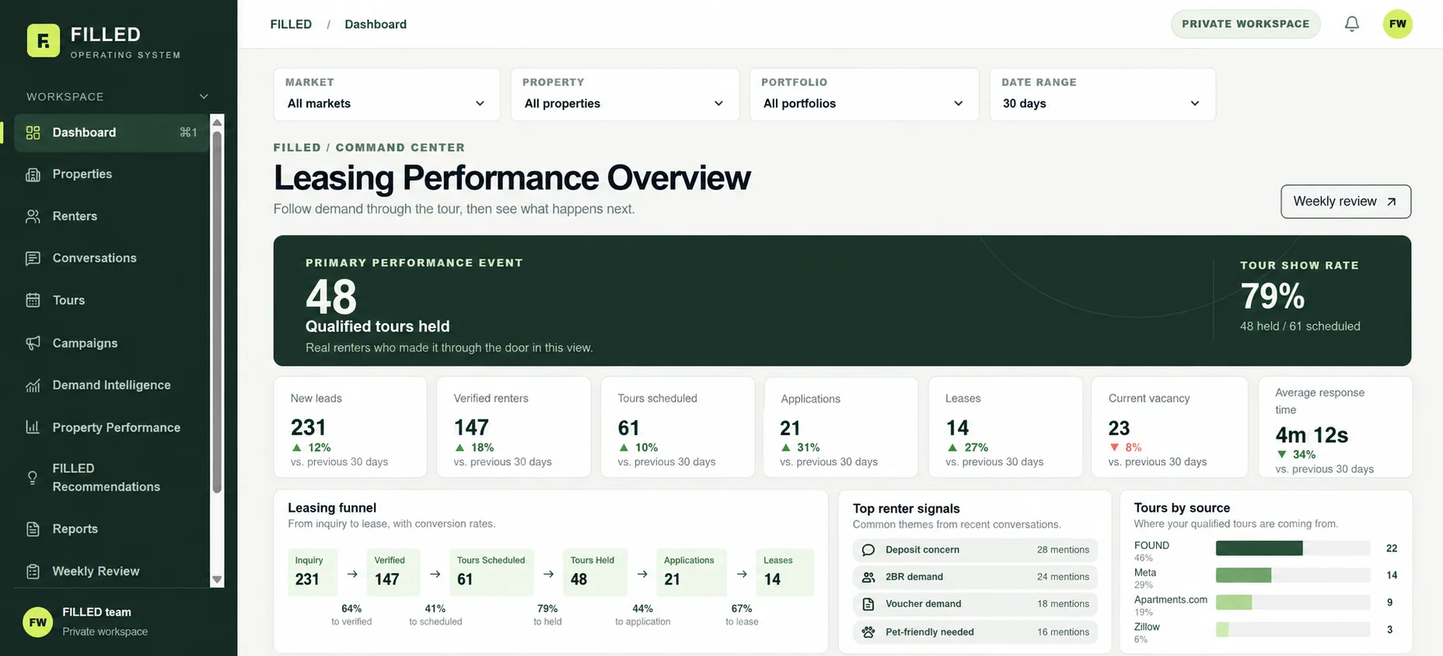Click the Renters people icon
Viewport: 1443px width, 656px height.
(33, 216)
